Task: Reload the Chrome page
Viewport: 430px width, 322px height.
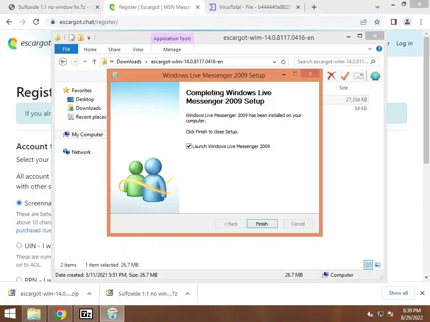Action: coord(36,22)
